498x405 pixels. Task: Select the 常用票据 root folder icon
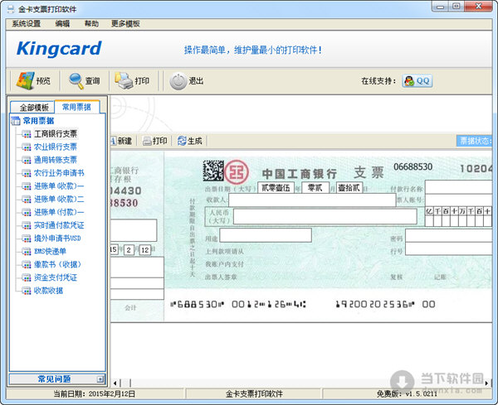(16, 121)
